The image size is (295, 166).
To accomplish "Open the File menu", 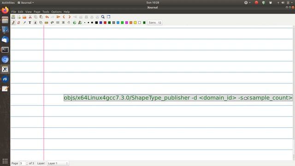I will (x=13, y=12).
